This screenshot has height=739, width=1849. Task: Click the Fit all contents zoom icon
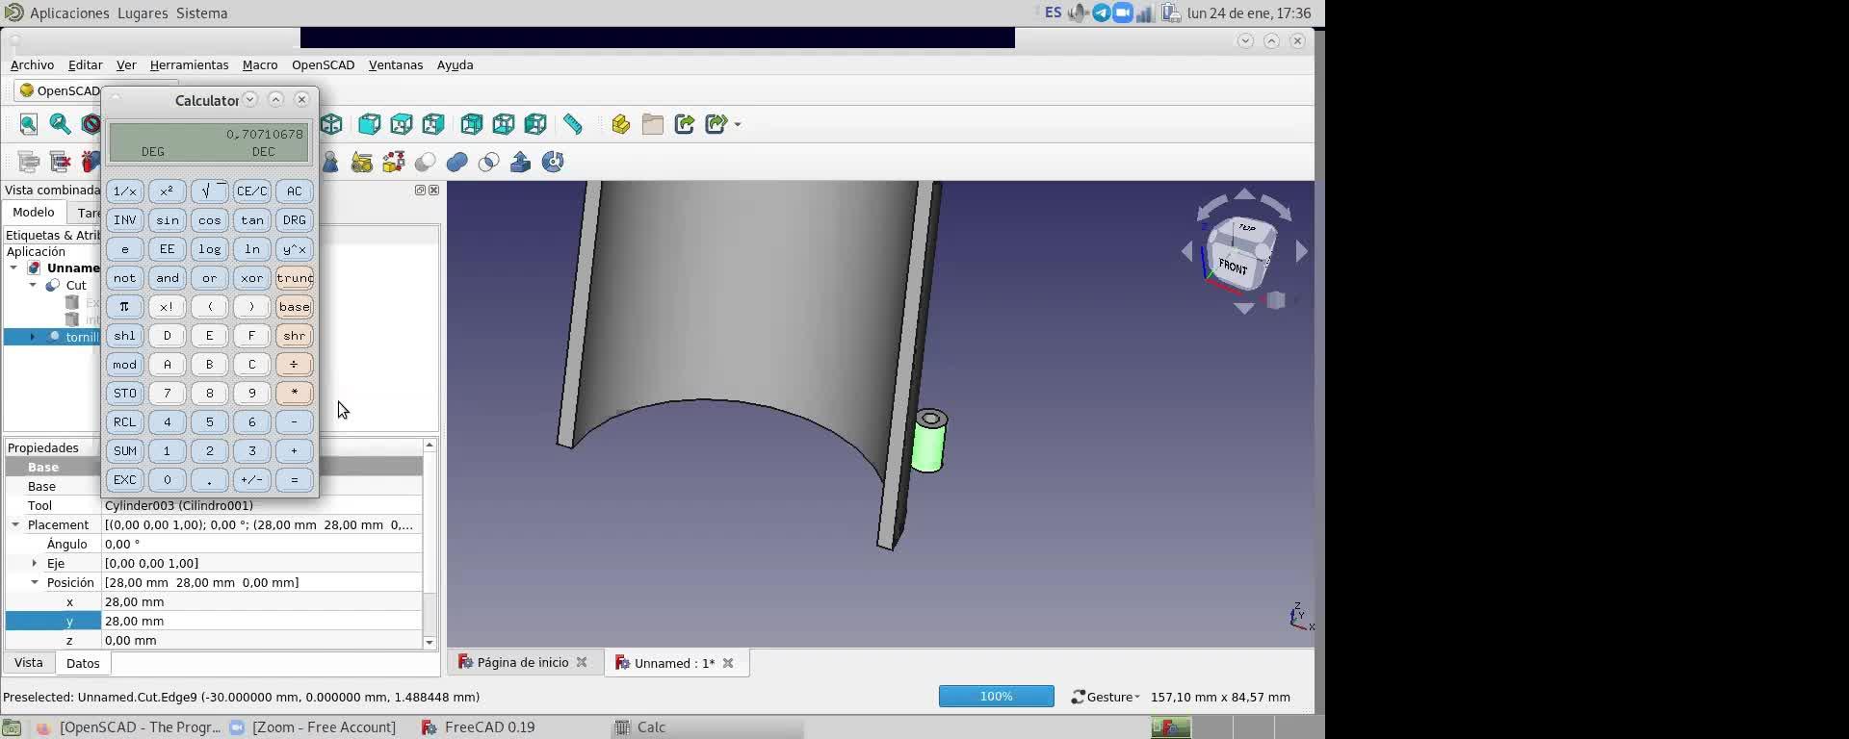click(x=29, y=124)
